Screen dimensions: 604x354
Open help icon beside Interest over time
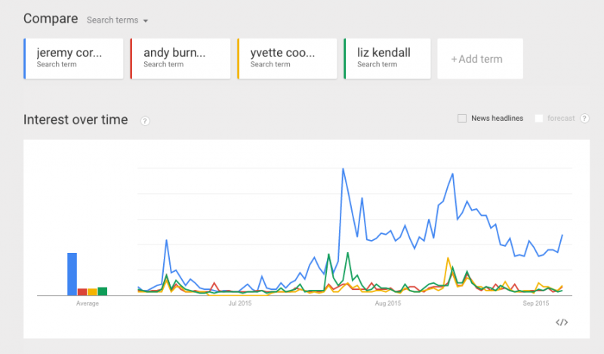coord(145,121)
